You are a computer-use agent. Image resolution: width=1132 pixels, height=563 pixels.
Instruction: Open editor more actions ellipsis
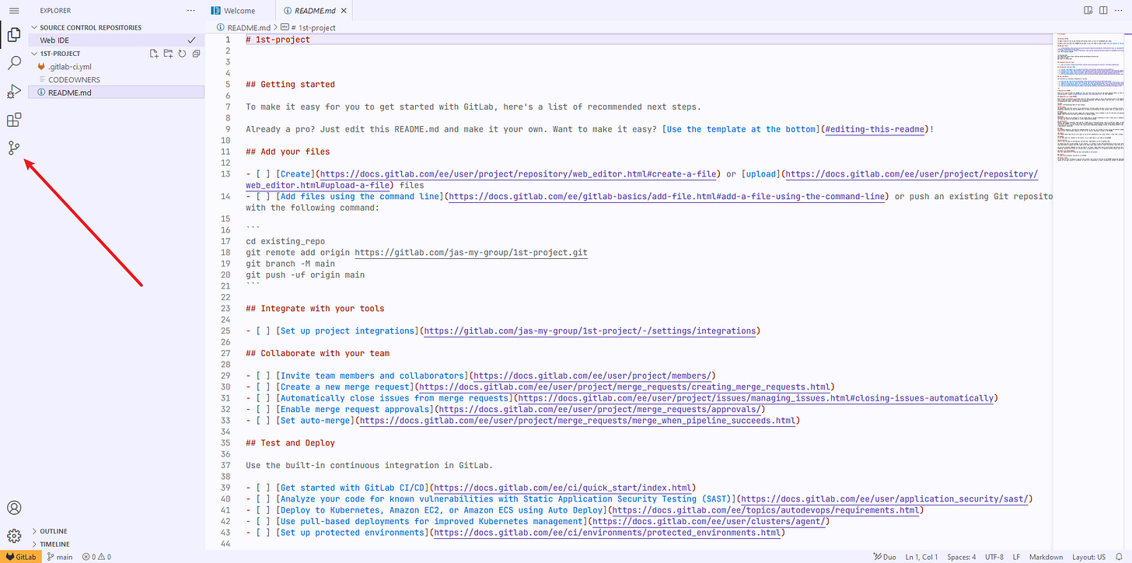(x=1120, y=11)
